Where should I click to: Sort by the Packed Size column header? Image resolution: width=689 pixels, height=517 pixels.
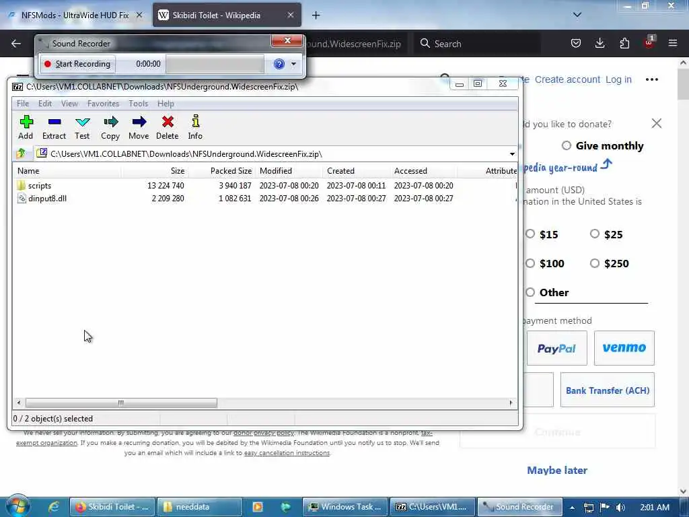221,170
